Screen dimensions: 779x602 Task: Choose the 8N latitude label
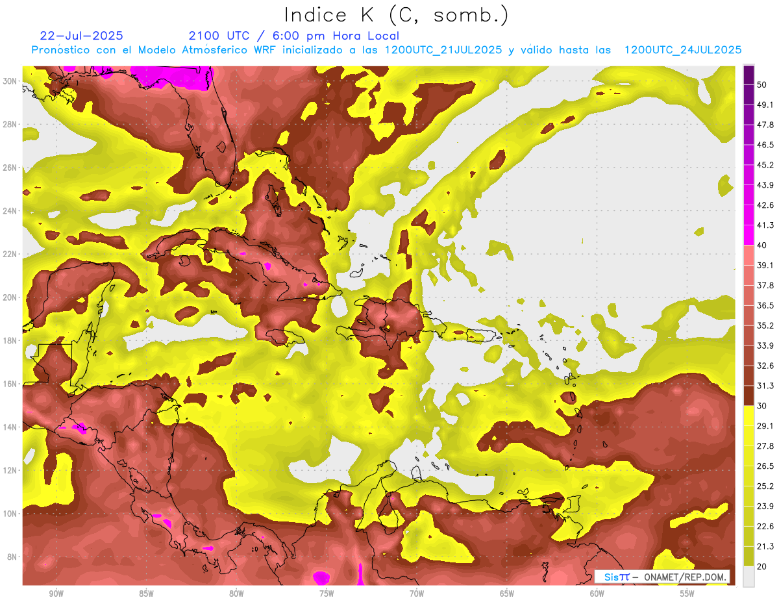[12, 557]
